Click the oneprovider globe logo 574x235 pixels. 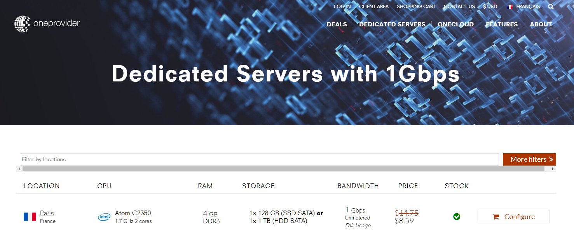[22, 24]
